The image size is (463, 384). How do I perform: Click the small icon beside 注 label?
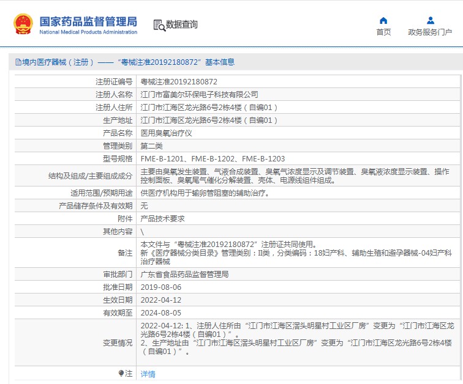pyautogui.click(x=121, y=373)
